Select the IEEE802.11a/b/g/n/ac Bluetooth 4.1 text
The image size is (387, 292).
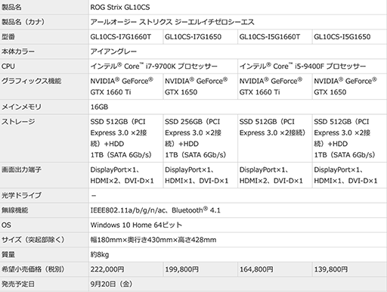coord(156,210)
